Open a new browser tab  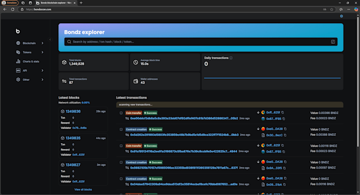(x=81, y=3)
